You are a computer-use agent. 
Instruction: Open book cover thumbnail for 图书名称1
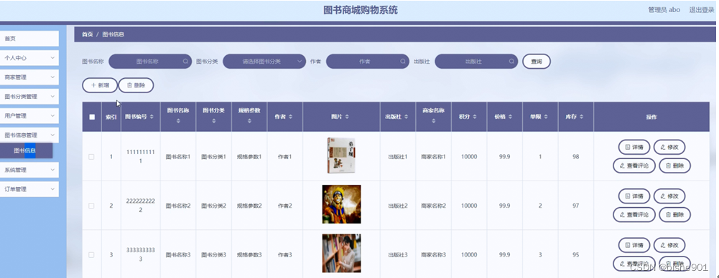point(341,156)
